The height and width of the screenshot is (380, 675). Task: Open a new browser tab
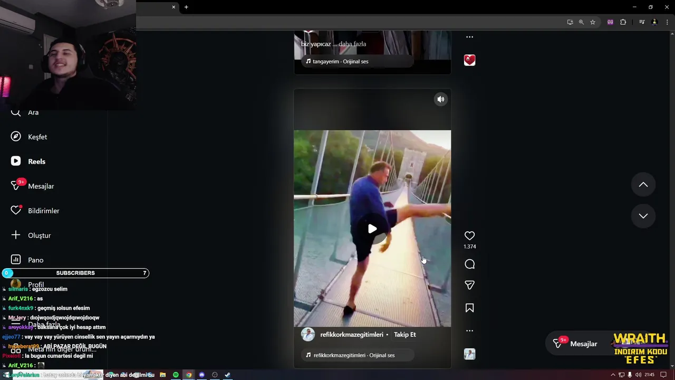186,7
